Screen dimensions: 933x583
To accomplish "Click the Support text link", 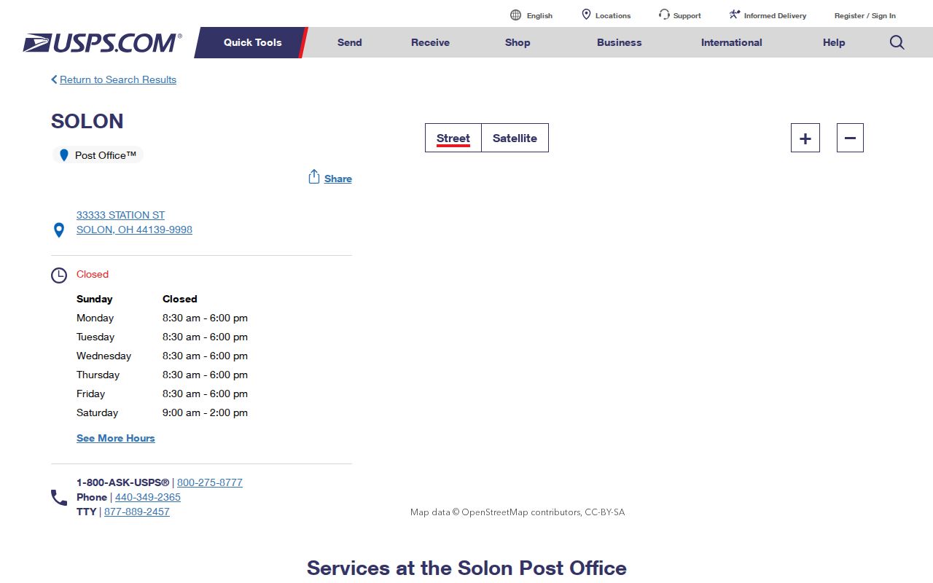I will click(x=687, y=15).
